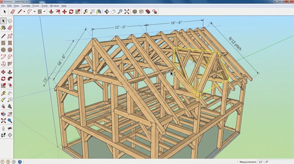Viewport: 294px width, 164px height.
Task: Open the File menu
Action: pyautogui.click(x=3, y=6)
